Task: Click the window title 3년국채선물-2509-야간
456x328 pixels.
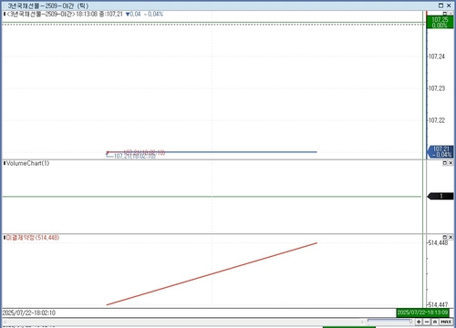Action: tap(48, 5)
